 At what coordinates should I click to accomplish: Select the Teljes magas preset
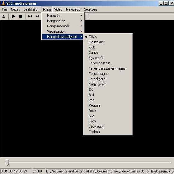108,74
